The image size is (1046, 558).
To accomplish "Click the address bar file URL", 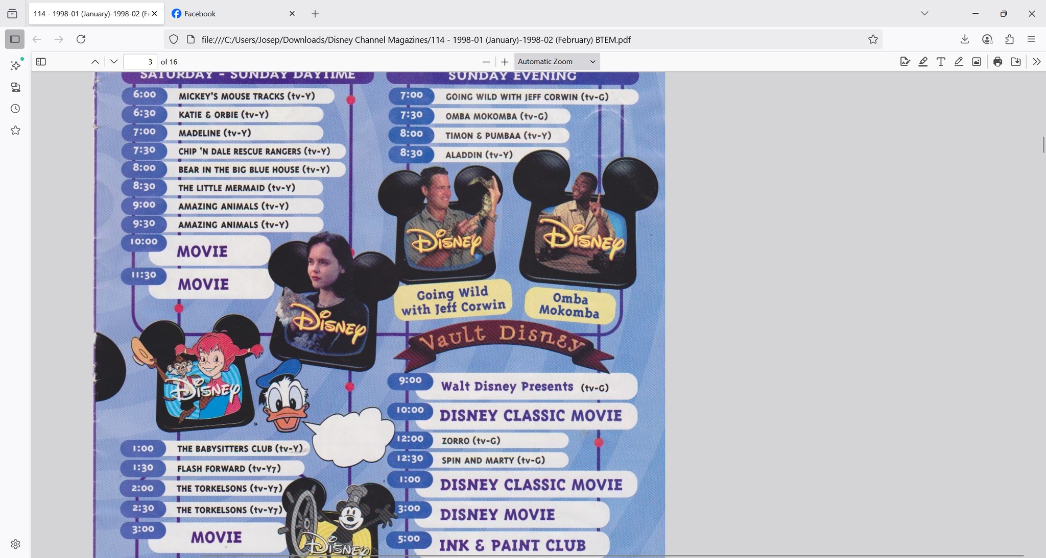I will point(416,39).
